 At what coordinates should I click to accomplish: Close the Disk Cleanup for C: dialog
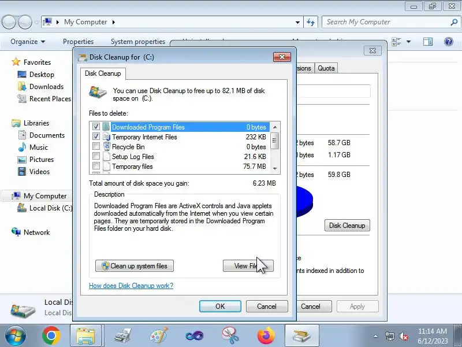(x=282, y=57)
